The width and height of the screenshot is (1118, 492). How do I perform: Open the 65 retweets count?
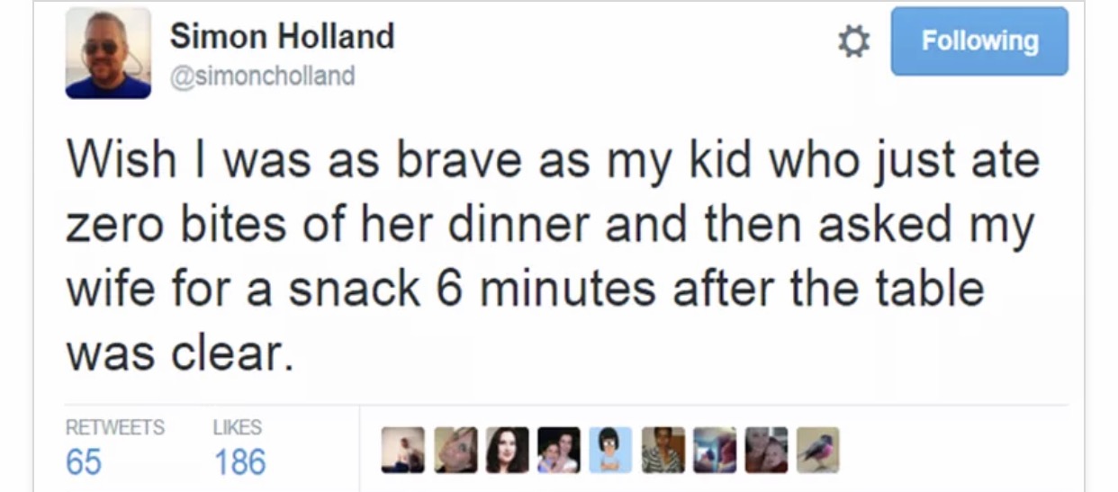tap(84, 462)
